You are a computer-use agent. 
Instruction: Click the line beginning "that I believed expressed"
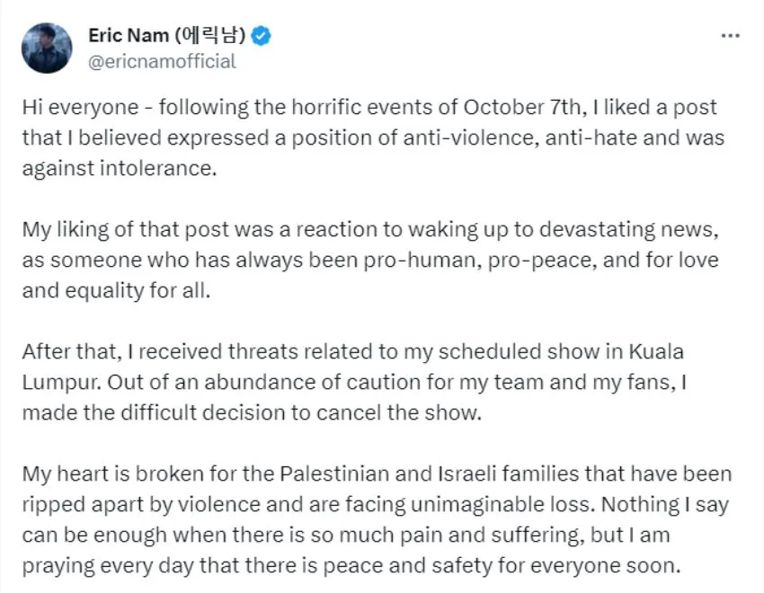pyautogui.click(x=373, y=138)
